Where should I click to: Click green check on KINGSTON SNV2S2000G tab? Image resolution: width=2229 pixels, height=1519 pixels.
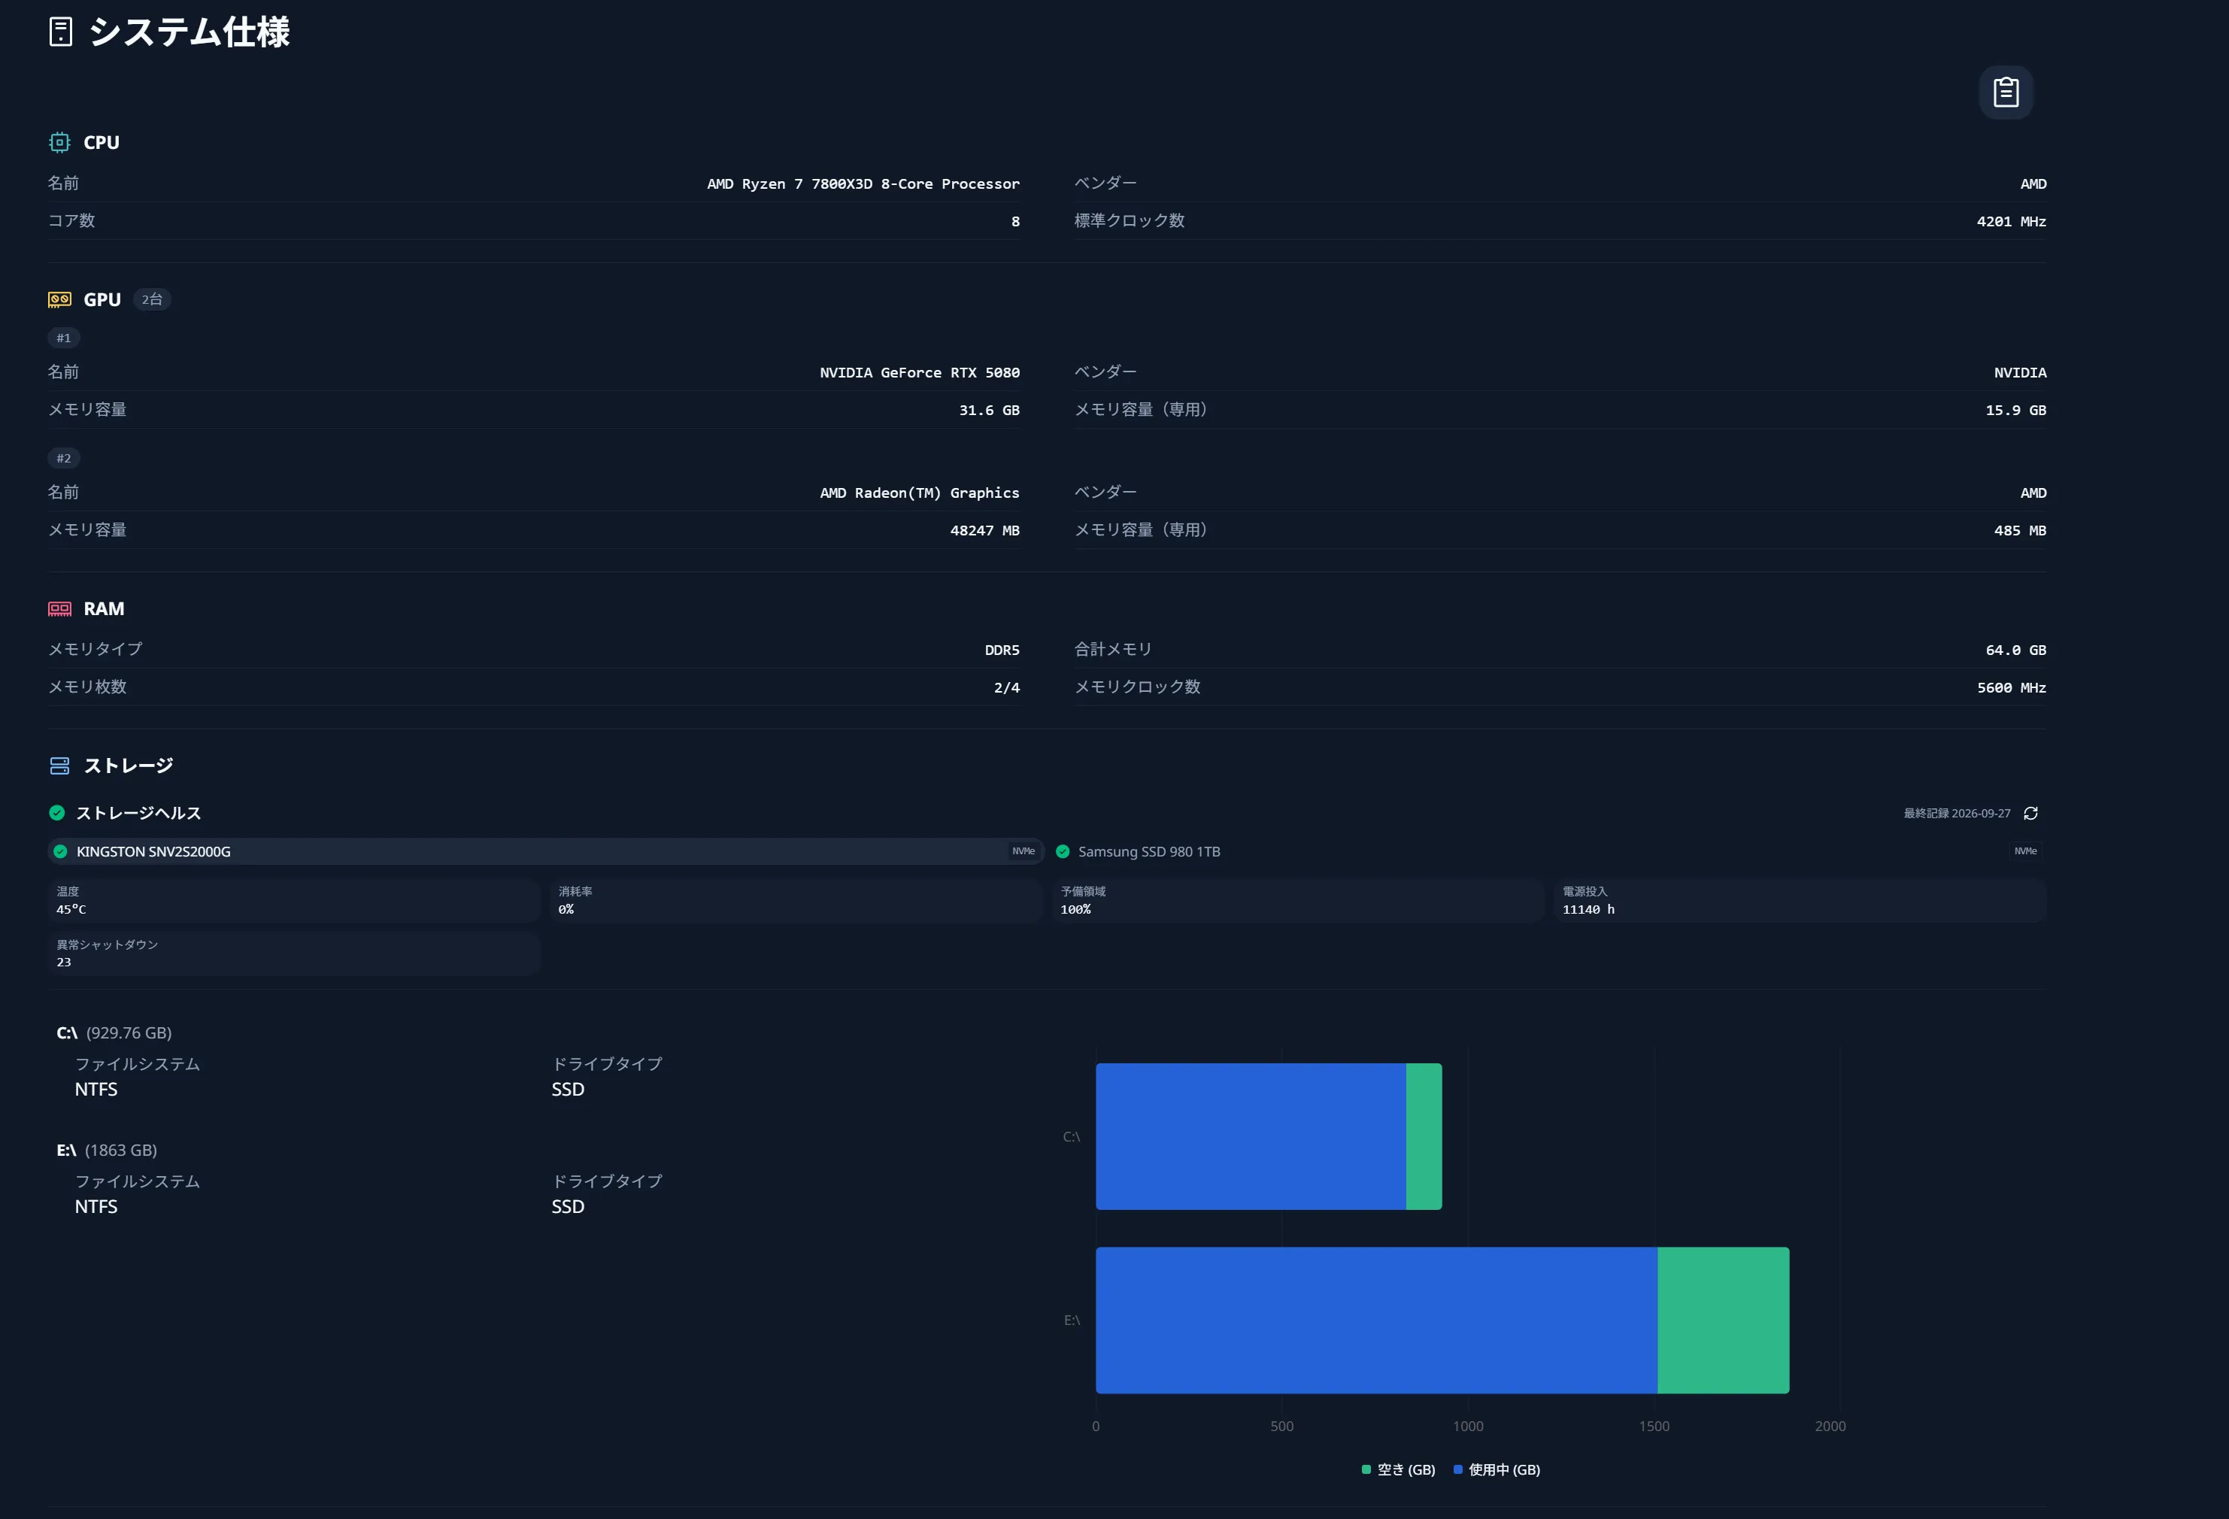click(x=60, y=851)
